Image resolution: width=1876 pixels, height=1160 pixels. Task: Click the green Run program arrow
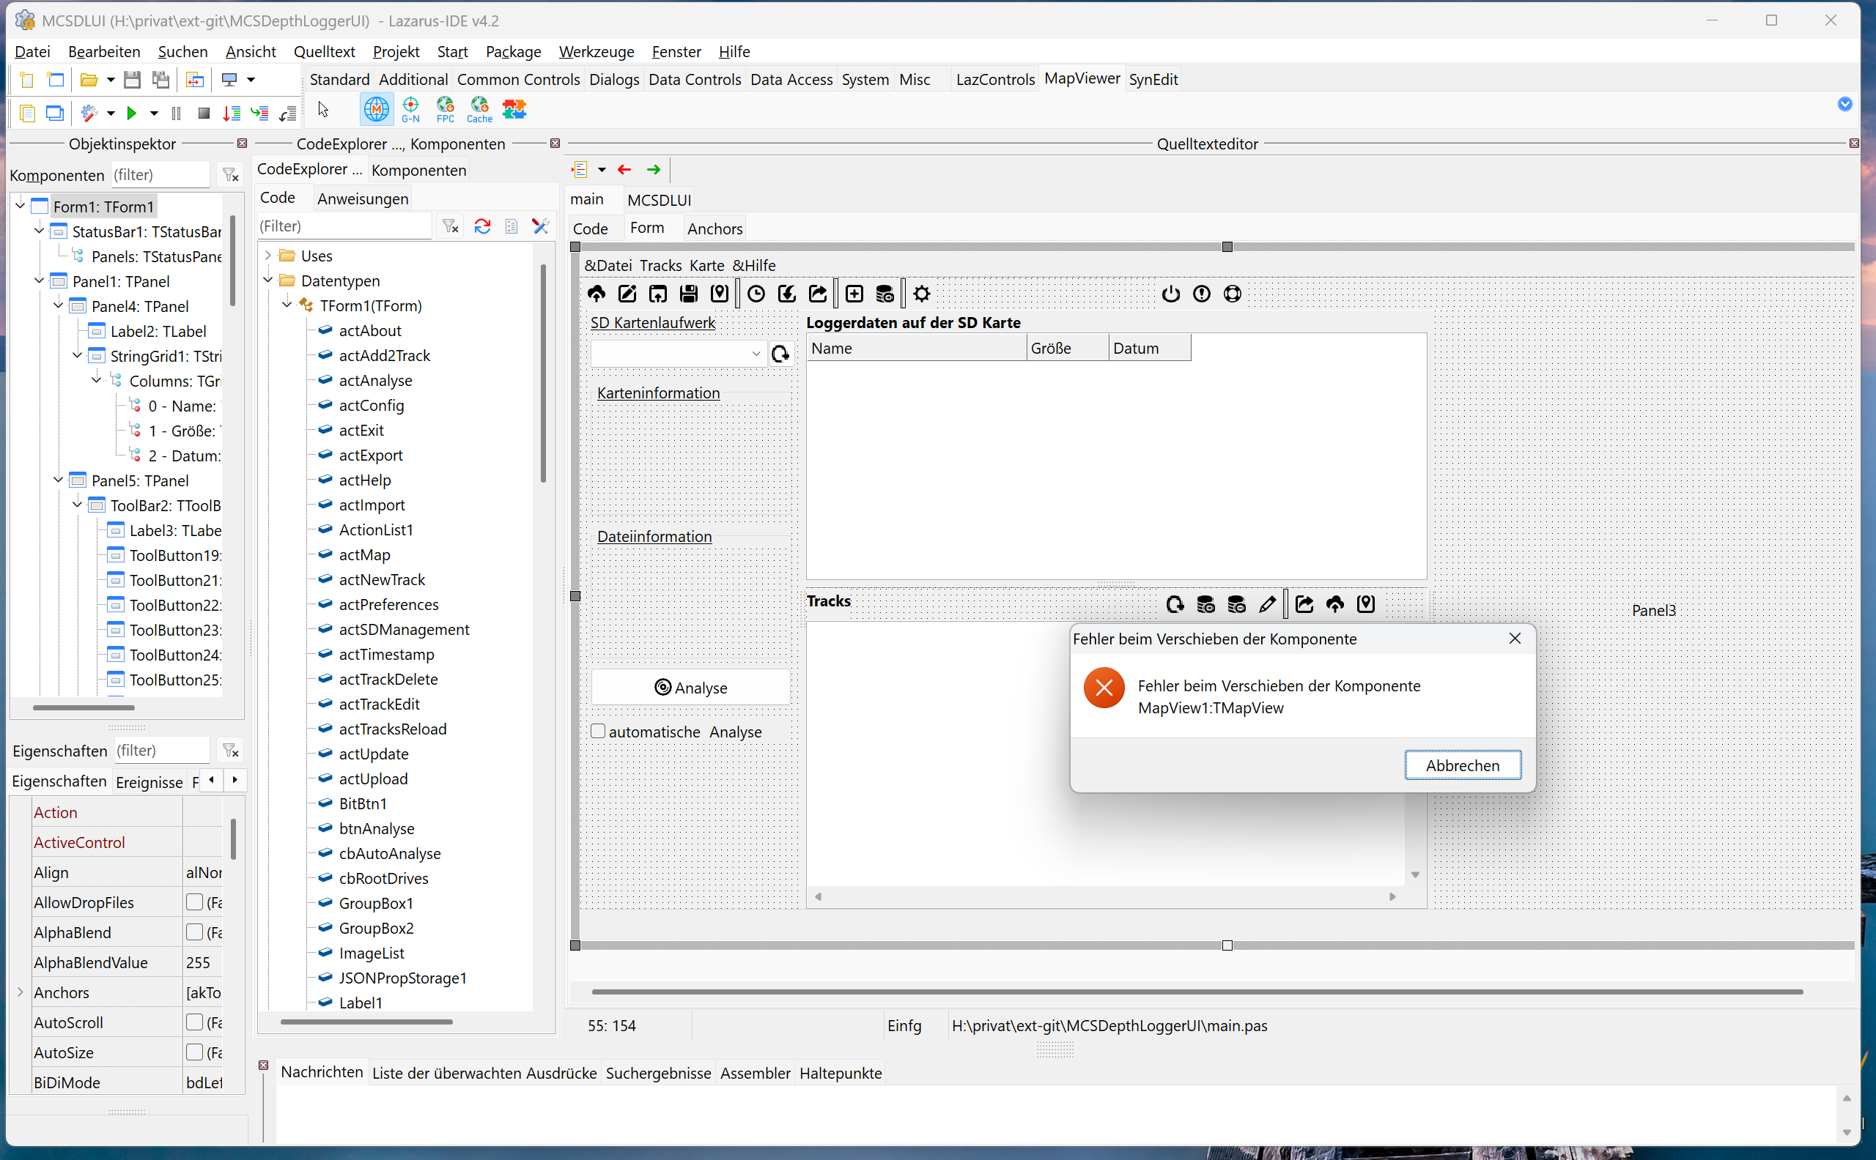(x=131, y=114)
